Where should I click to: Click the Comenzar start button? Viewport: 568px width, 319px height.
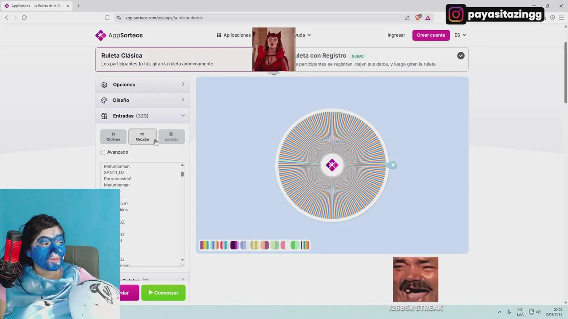[163, 293]
